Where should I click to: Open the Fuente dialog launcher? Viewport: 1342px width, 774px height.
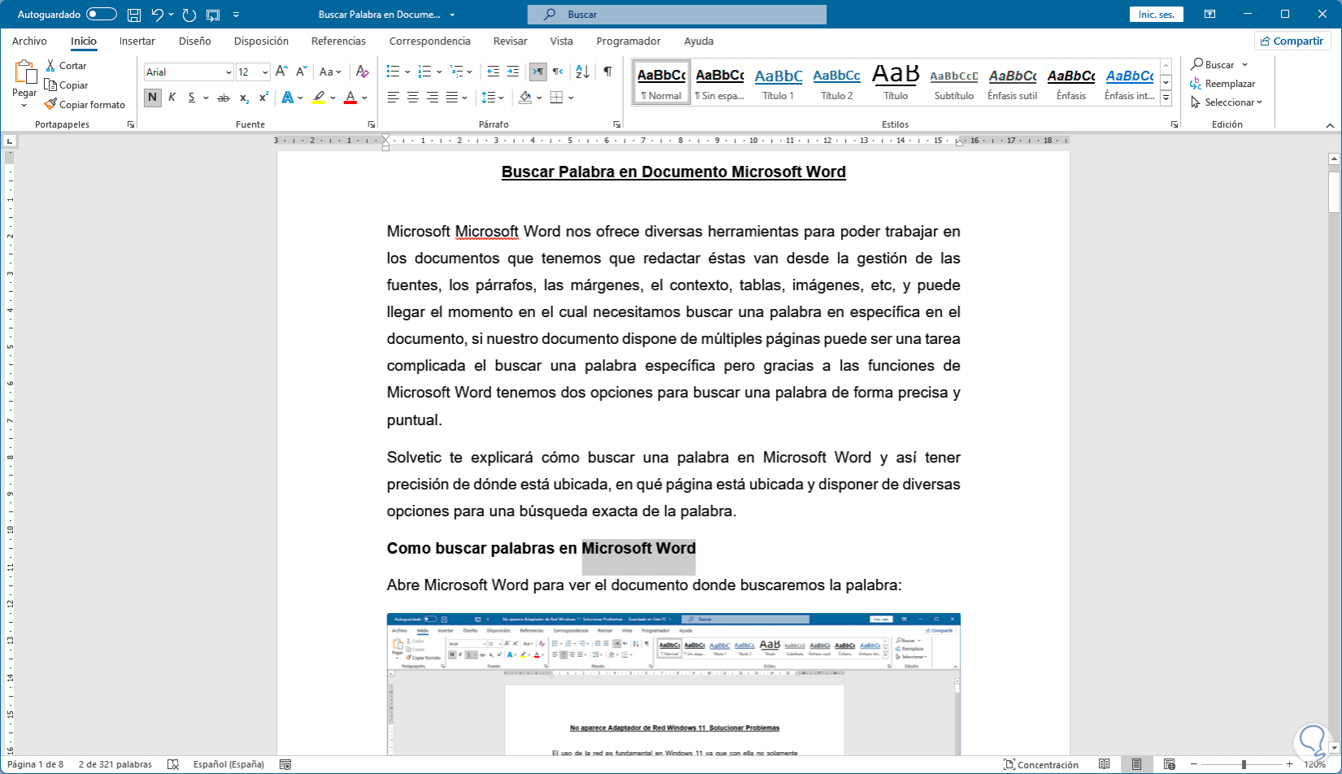click(372, 124)
